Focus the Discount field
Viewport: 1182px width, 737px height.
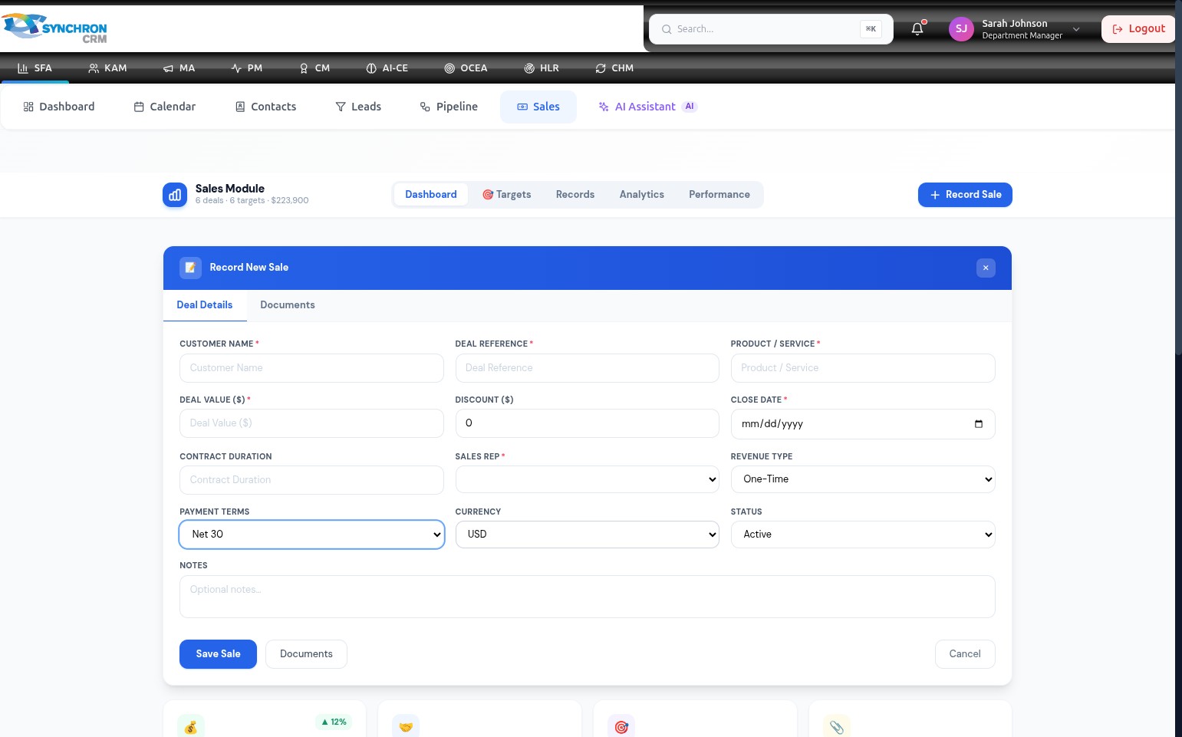[x=588, y=423]
